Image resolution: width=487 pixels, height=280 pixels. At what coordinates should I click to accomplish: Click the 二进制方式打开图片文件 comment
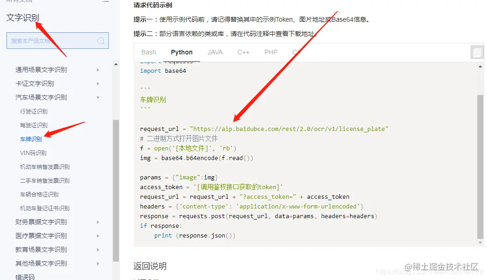point(179,138)
